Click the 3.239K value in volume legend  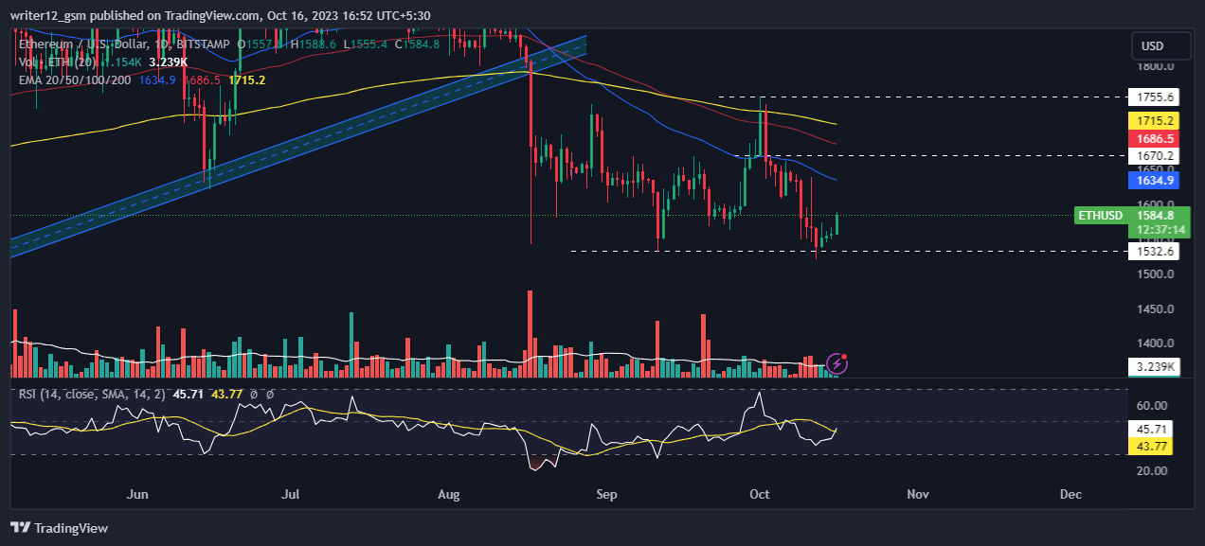(169, 62)
